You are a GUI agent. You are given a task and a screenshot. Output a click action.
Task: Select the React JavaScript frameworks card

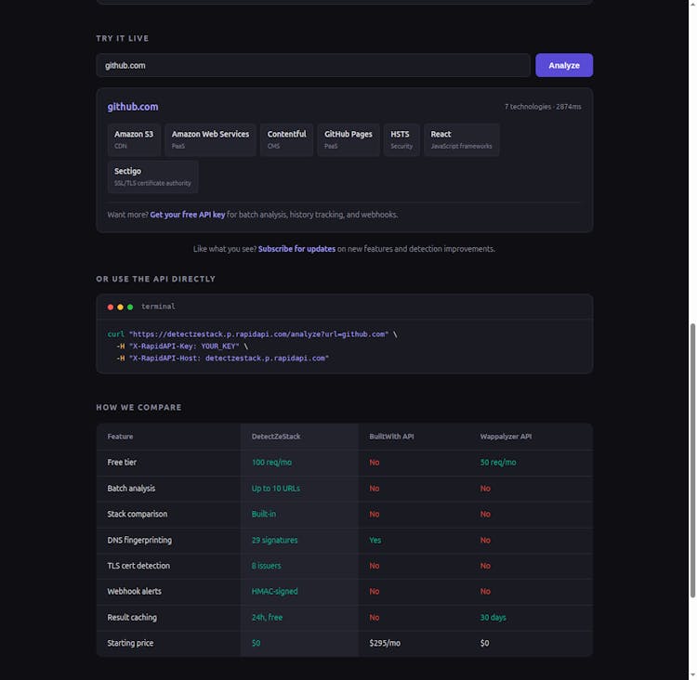[461, 139]
